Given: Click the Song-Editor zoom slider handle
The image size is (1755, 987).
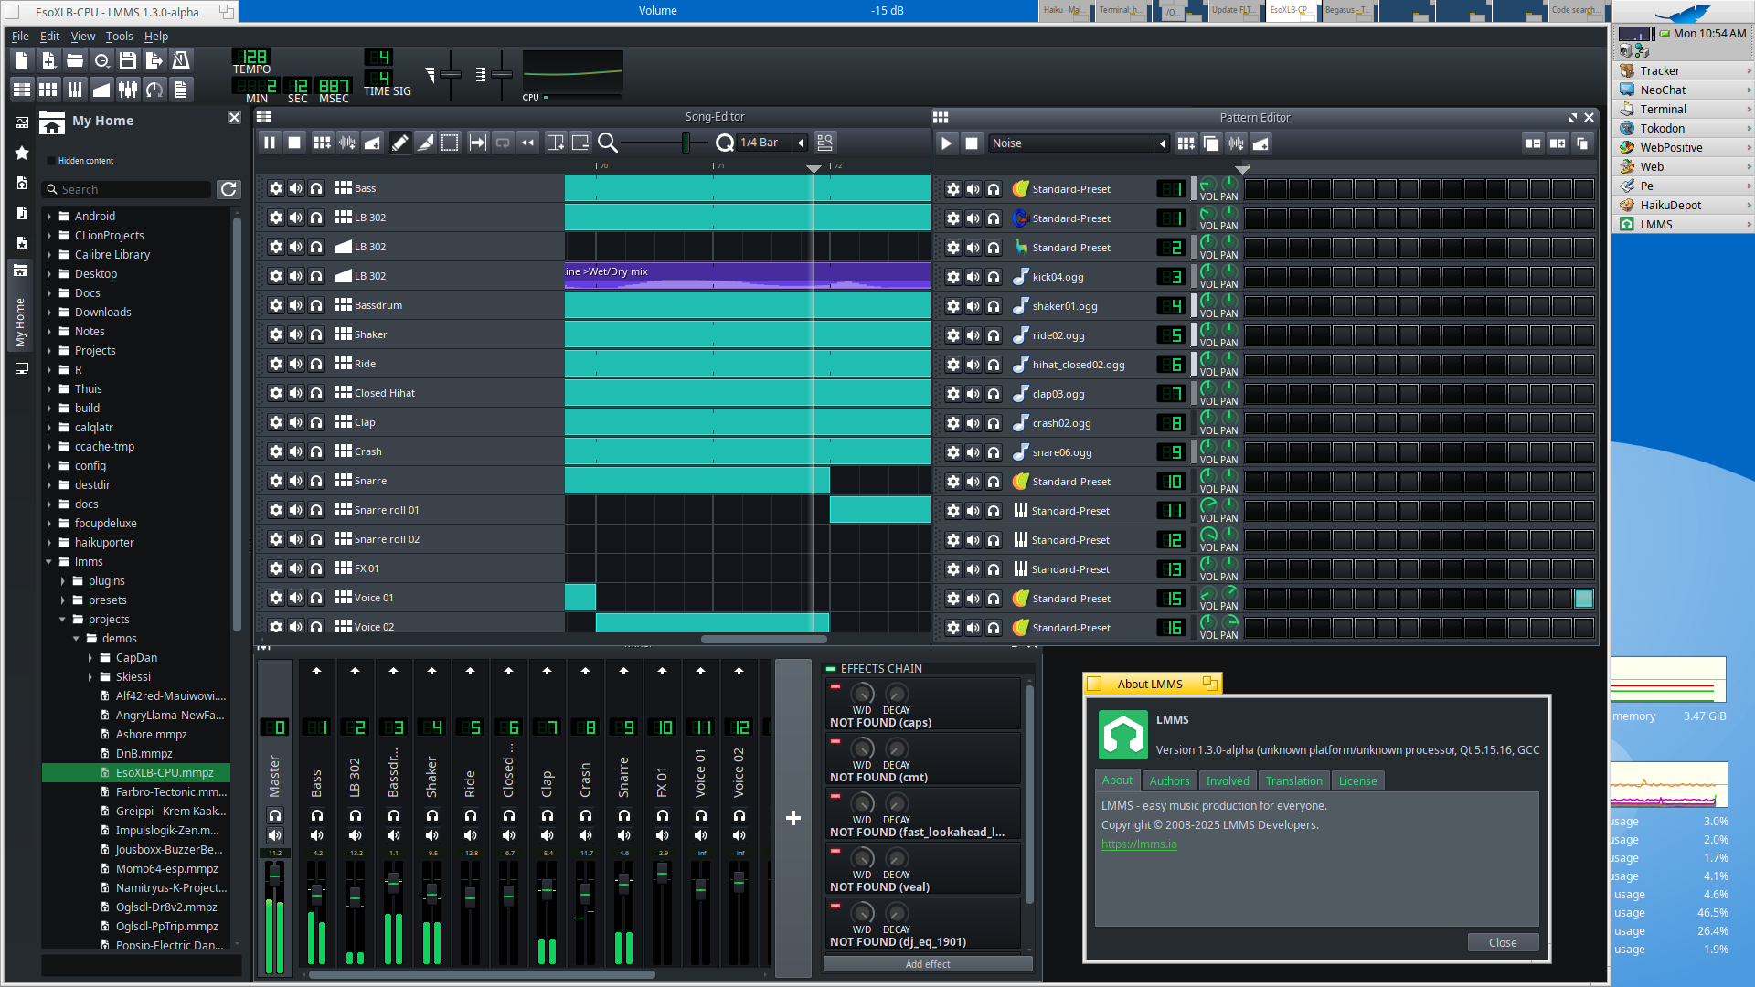Looking at the screenshot, I should 686,143.
